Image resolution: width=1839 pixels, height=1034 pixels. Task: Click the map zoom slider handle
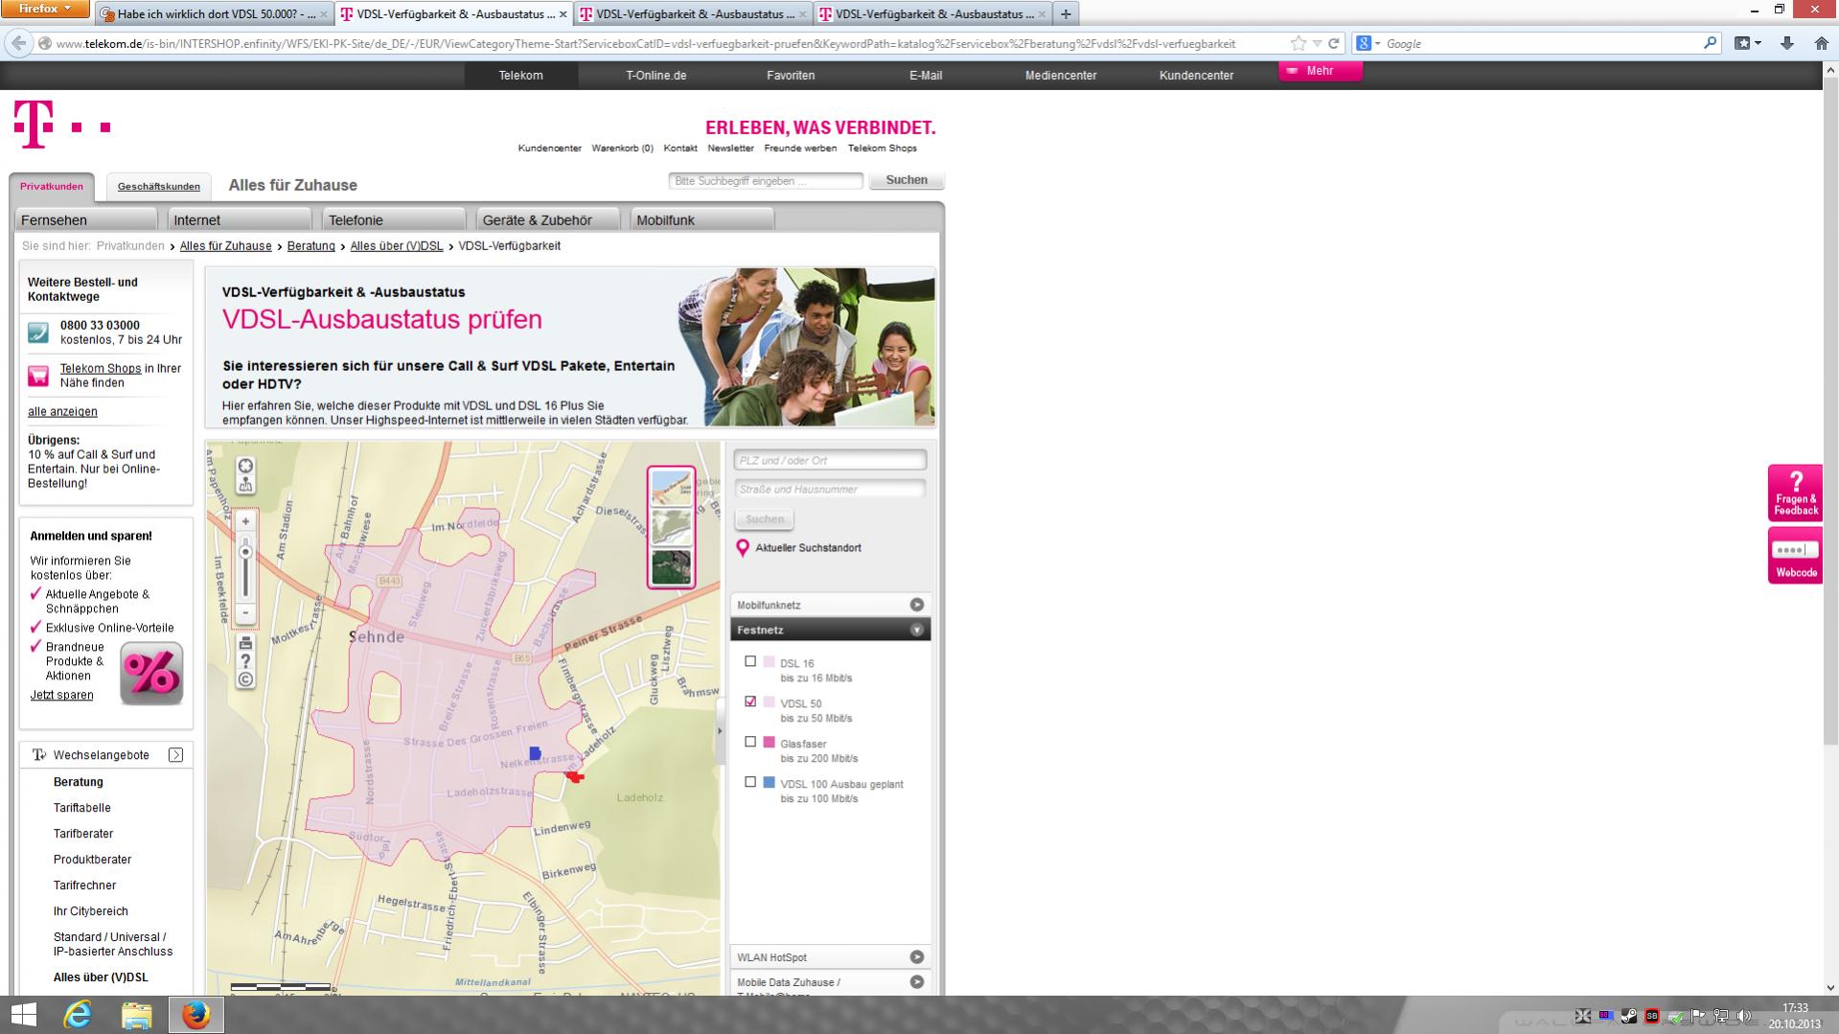point(245,552)
